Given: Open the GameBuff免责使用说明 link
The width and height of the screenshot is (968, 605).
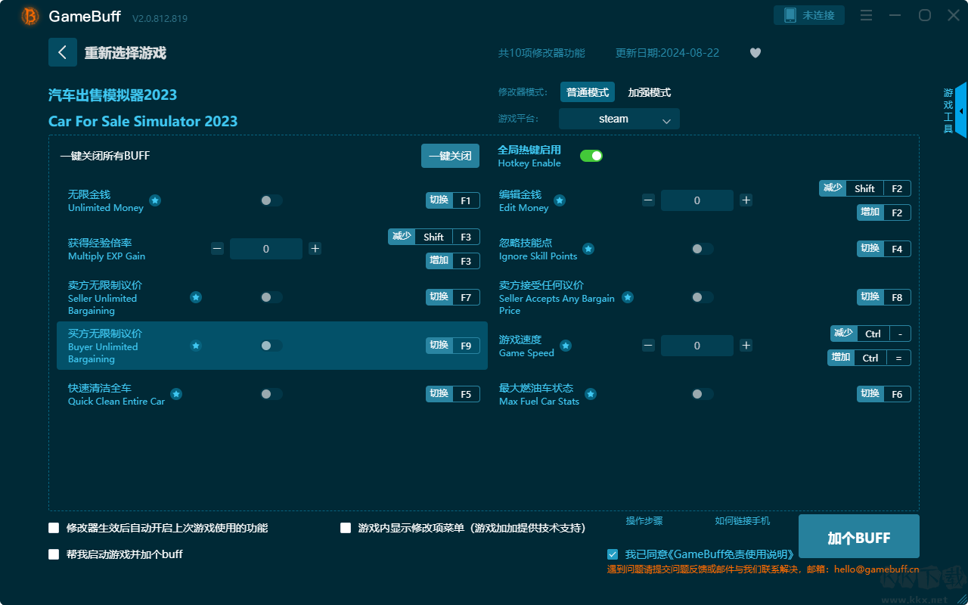Looking at the screenshot, I should pos(732,554).
